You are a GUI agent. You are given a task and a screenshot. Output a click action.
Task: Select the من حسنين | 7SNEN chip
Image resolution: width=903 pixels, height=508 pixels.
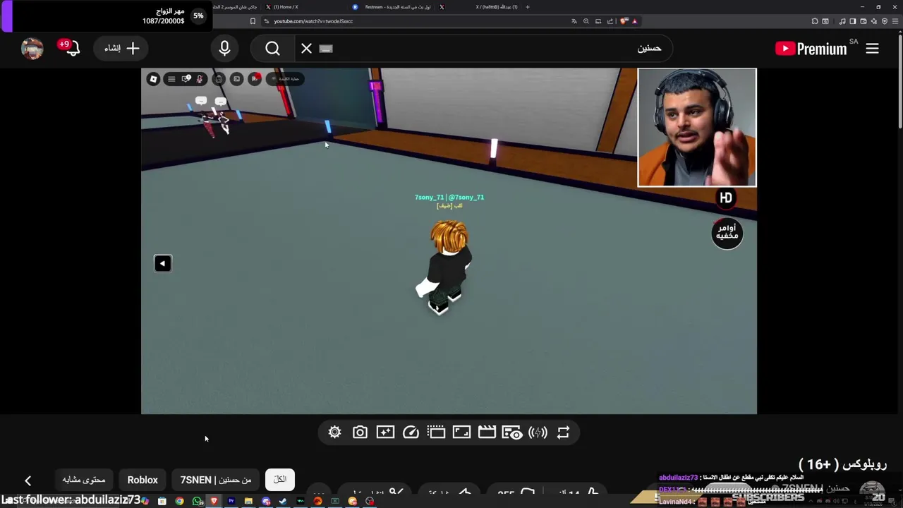click(x=216, y=480)
